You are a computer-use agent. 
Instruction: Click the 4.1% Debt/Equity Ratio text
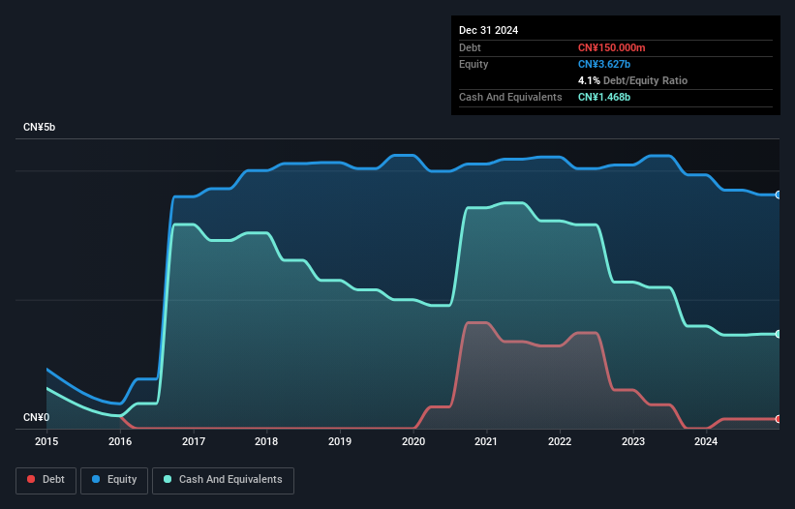(x=632, y=80)
